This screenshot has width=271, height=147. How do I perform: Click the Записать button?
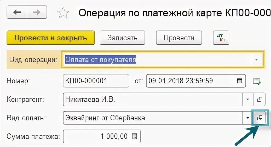122,38
